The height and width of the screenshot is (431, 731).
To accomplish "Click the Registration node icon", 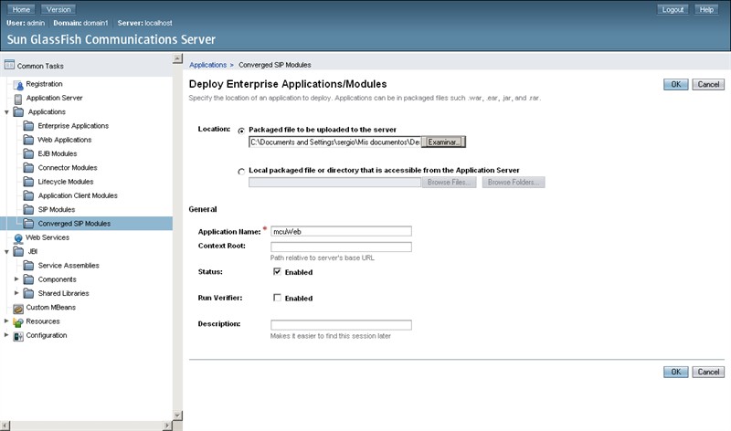I will (x=18, y=84).
